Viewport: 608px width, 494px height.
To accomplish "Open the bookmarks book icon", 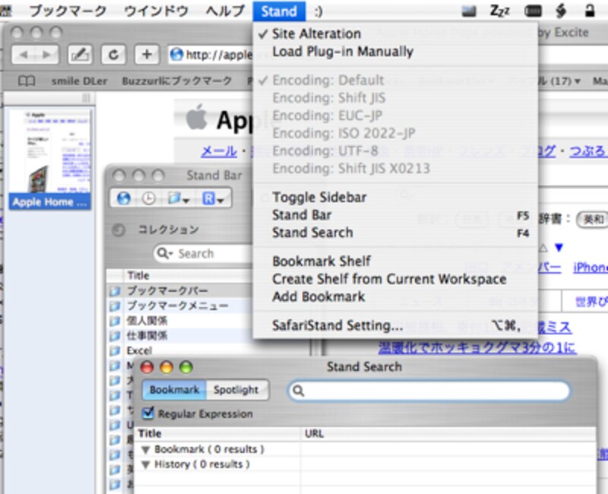I will click(x=27, y=81).
